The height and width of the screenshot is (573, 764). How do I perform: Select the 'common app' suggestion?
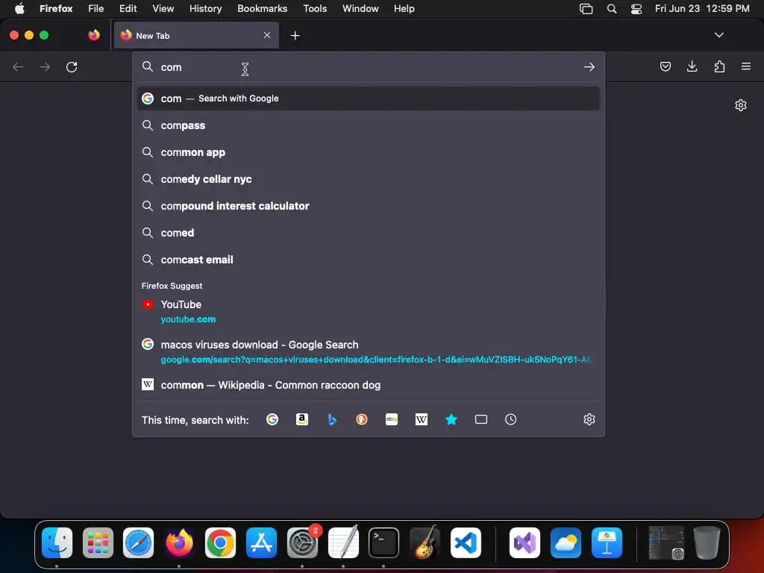coord(369,152)
